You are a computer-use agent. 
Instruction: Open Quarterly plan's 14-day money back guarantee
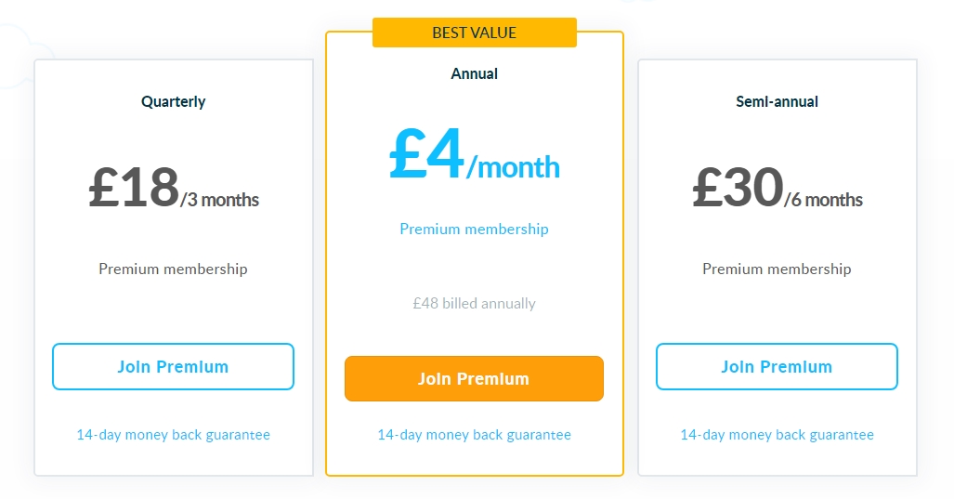click(x=174, y=435)
